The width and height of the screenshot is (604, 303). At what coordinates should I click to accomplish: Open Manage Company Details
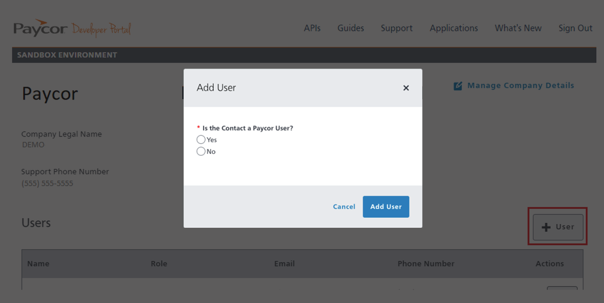coord(520,85)
